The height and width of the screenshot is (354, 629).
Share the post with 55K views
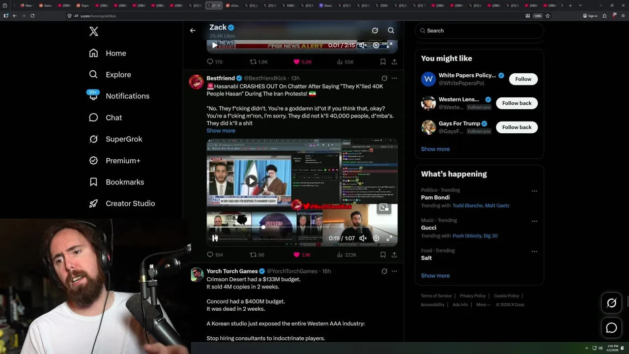[x=394, y=62]
